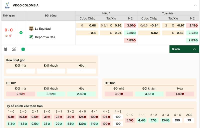Click the Kèo phạt góc heading
The height and width of the screenshot is (128, 200).
click(16, 60)
